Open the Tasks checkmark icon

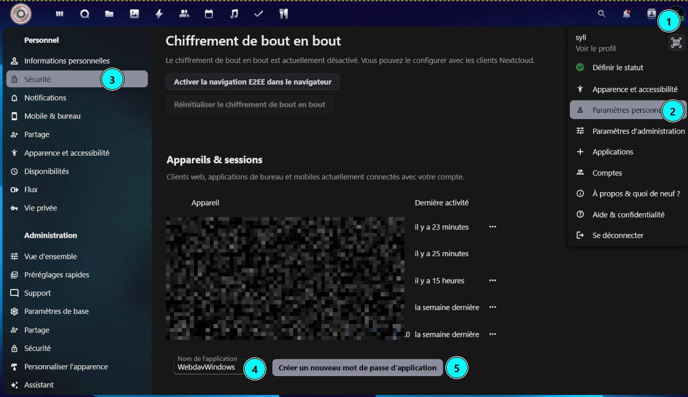259,14
